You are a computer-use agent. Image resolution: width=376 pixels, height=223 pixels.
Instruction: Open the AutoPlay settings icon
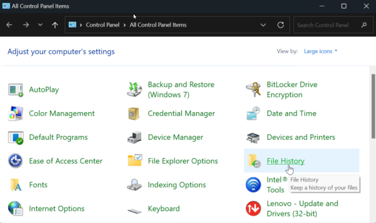44,89
